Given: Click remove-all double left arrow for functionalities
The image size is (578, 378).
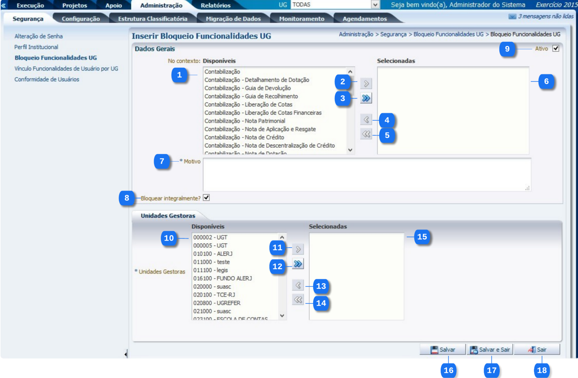Looking at the screenshot, I should (x=366, y=134).
